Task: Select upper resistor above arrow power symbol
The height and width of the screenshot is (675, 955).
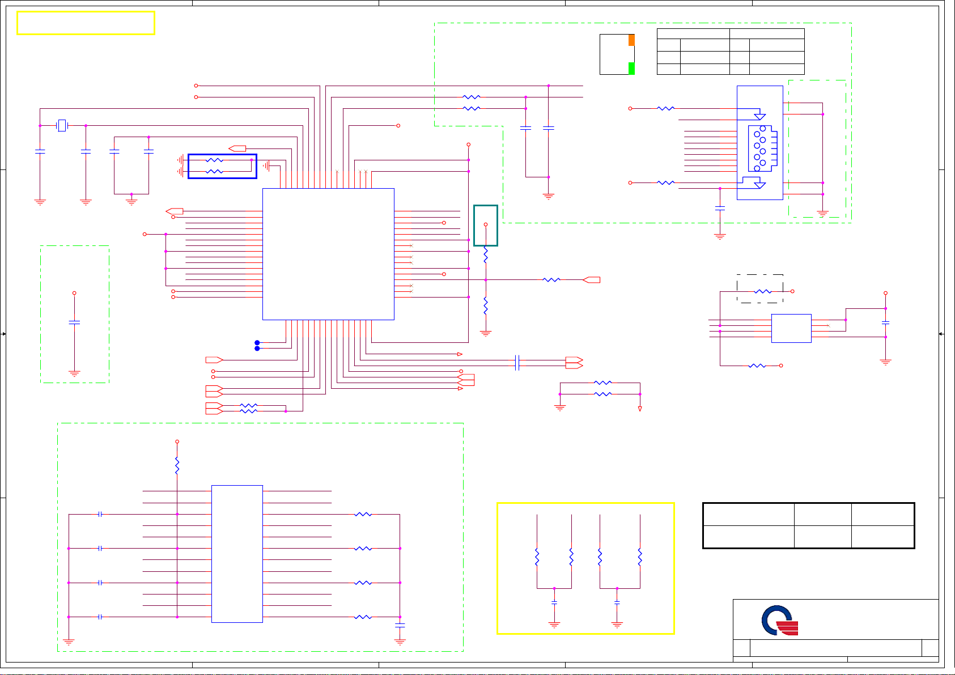Action: (x=602, y=383)
